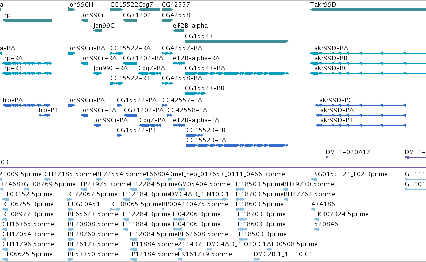Click the CG42558 gene label

coord(176,15)
